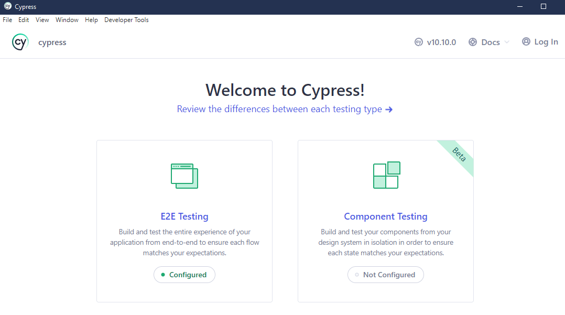Click the Log In link

(x=546, y=42)
